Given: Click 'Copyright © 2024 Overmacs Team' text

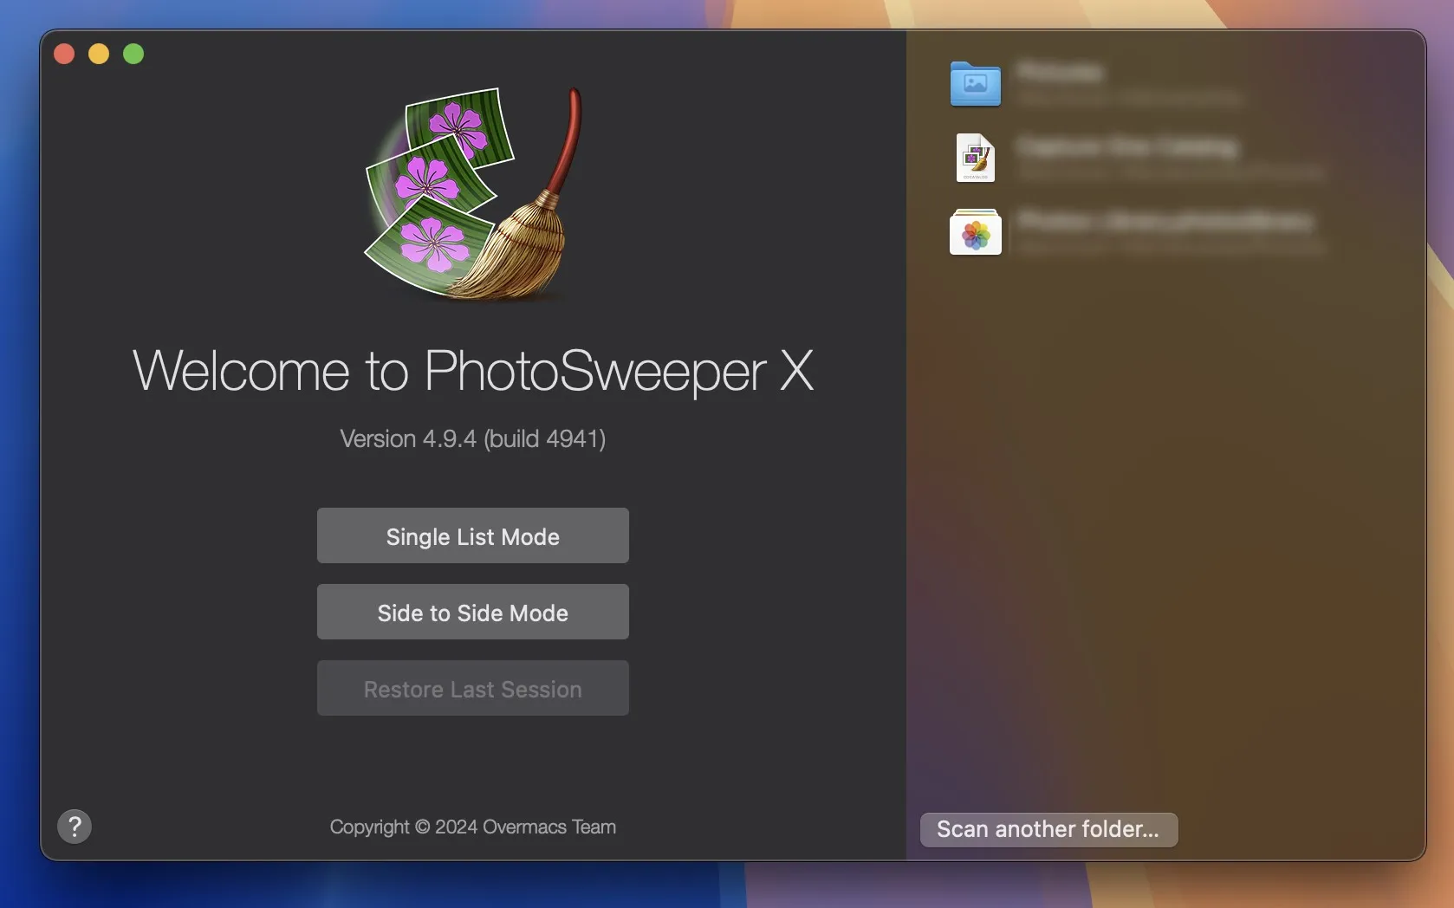Looking at the screenshot, I should [473, 827].
